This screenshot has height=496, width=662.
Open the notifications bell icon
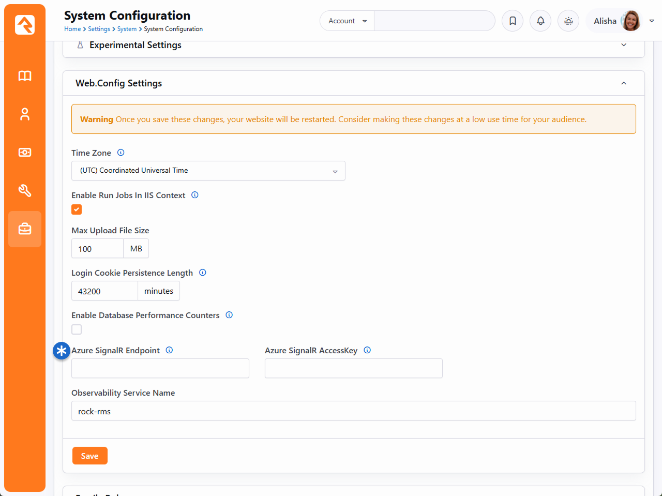(540, 21)
